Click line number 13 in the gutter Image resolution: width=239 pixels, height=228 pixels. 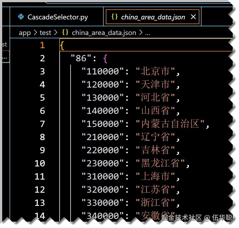tap(40, 203)
